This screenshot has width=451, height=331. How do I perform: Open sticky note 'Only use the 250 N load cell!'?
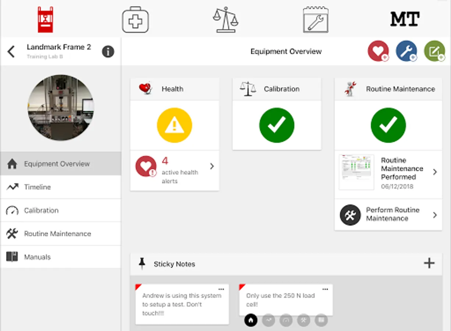[286, 300]
